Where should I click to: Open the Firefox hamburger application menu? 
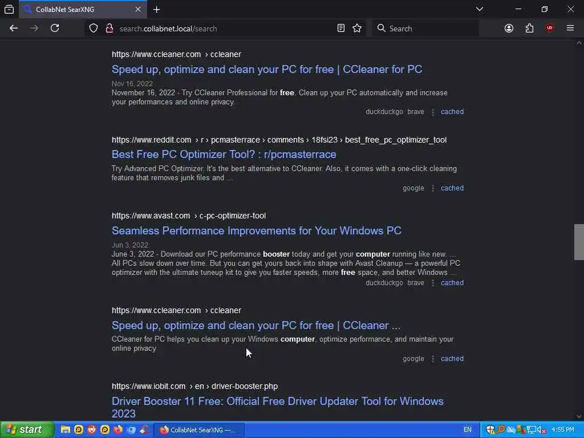(x=570, y=29)
